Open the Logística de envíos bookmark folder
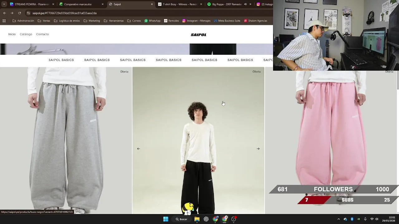This screenshot has height=224, width=399. pos(67,21)
